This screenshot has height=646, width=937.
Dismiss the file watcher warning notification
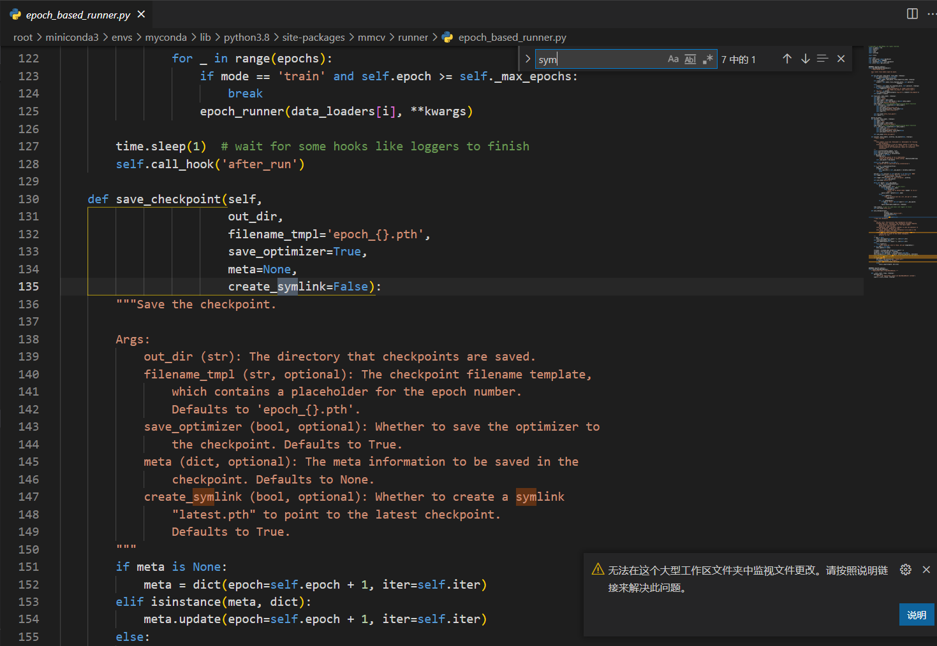click(x=926, y=570)
